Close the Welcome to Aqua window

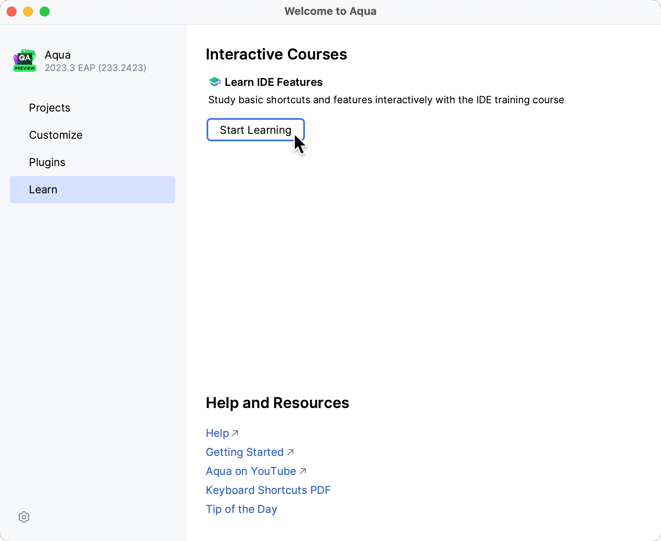point(12,12)
